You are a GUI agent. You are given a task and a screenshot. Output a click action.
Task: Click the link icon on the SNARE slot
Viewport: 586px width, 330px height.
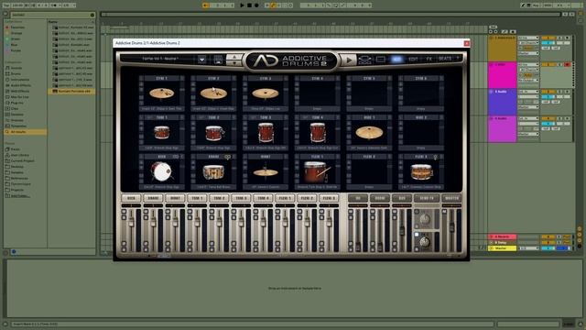click(x=227, y=157)
